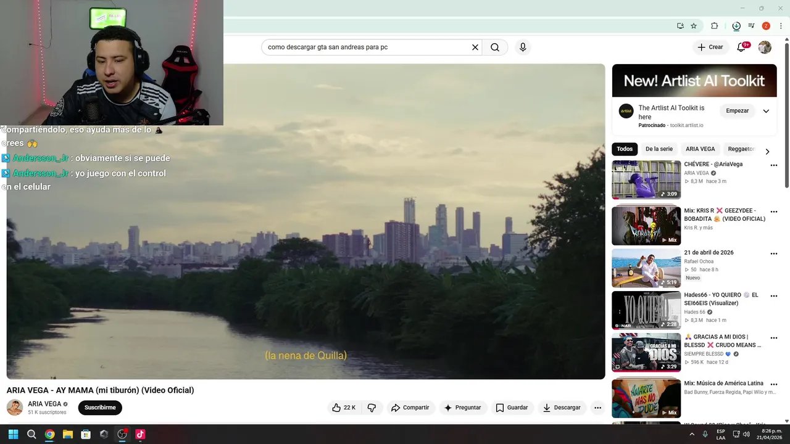Image resolution: width=790 pixels, height=444 pixels.
Task: Click the Artlist advertiser logo
Action: click(x=626, y=112)
